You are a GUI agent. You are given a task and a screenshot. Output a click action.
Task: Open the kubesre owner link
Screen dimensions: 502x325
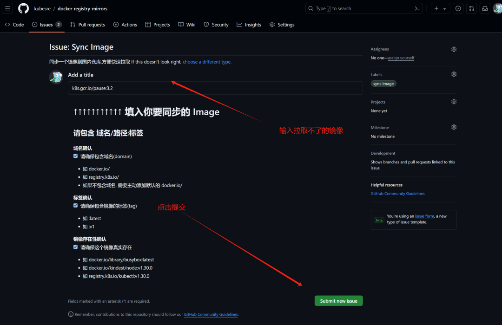pyautogui.click(x=42, y=9)
